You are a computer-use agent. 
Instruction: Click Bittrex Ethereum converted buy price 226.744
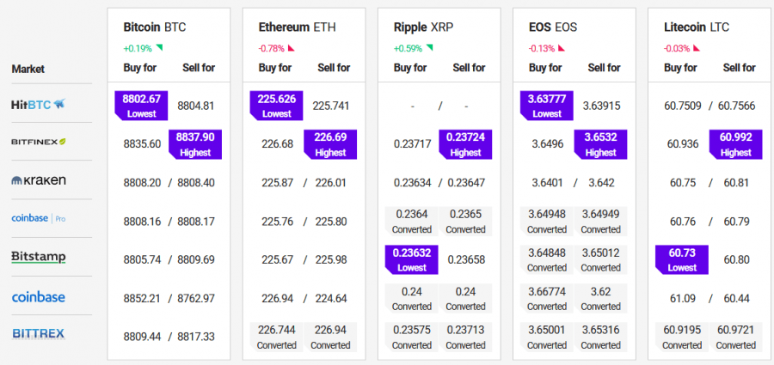(x=276, y=338)
